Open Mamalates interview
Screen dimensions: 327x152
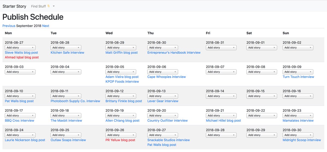click(298, 121)
